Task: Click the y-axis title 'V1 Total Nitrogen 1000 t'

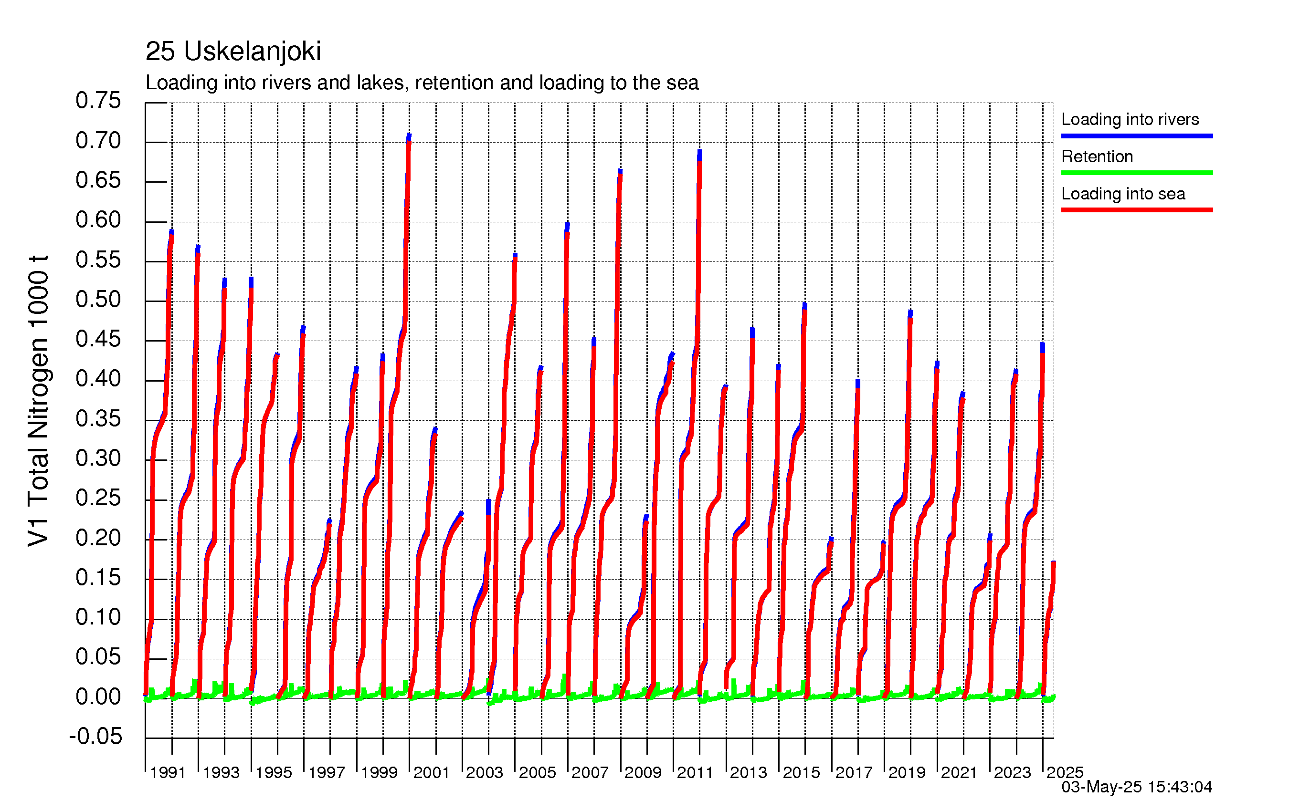Action: click(39, 401)
